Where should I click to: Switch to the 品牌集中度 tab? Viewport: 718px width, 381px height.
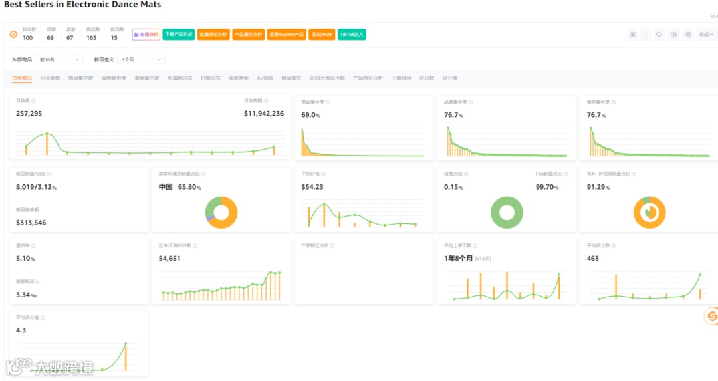114,78
